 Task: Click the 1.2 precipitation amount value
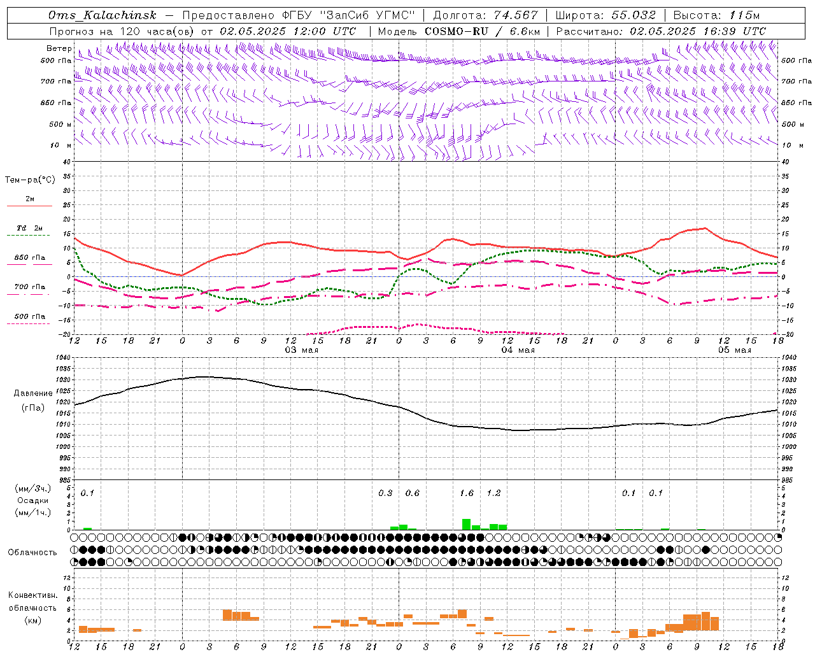[494, 493]
